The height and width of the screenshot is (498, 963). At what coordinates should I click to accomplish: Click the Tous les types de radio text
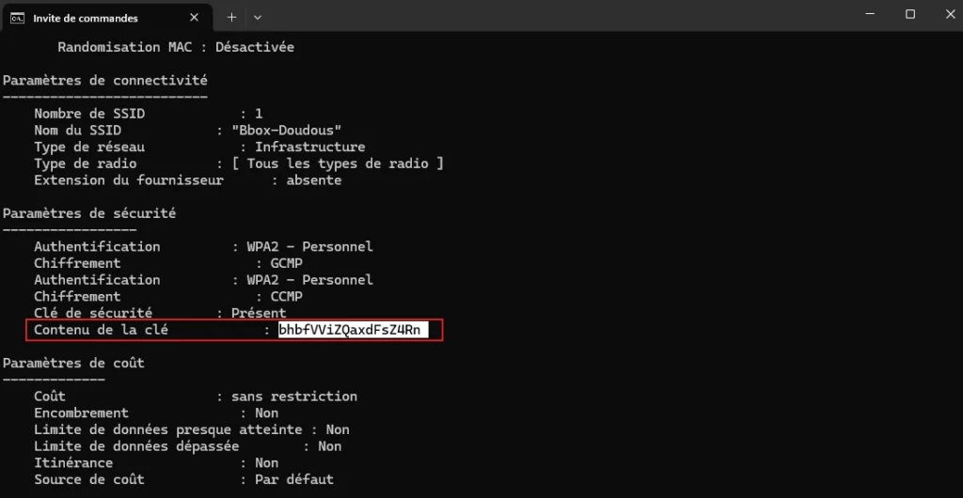coord(338,163)
